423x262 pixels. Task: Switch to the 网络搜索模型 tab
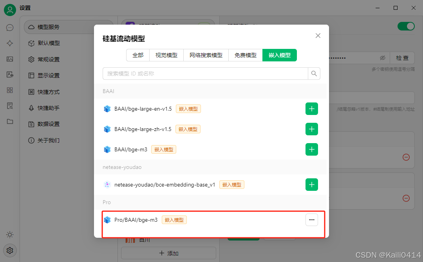point(206,55)
